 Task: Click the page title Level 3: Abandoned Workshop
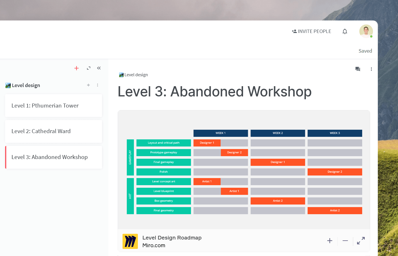[x=215, y=92]
